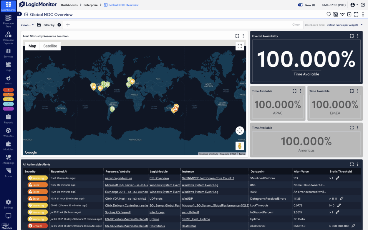The width and height of the screenshot is (368, 230).
Task: Save the current filter view
Action: [39, 25]
